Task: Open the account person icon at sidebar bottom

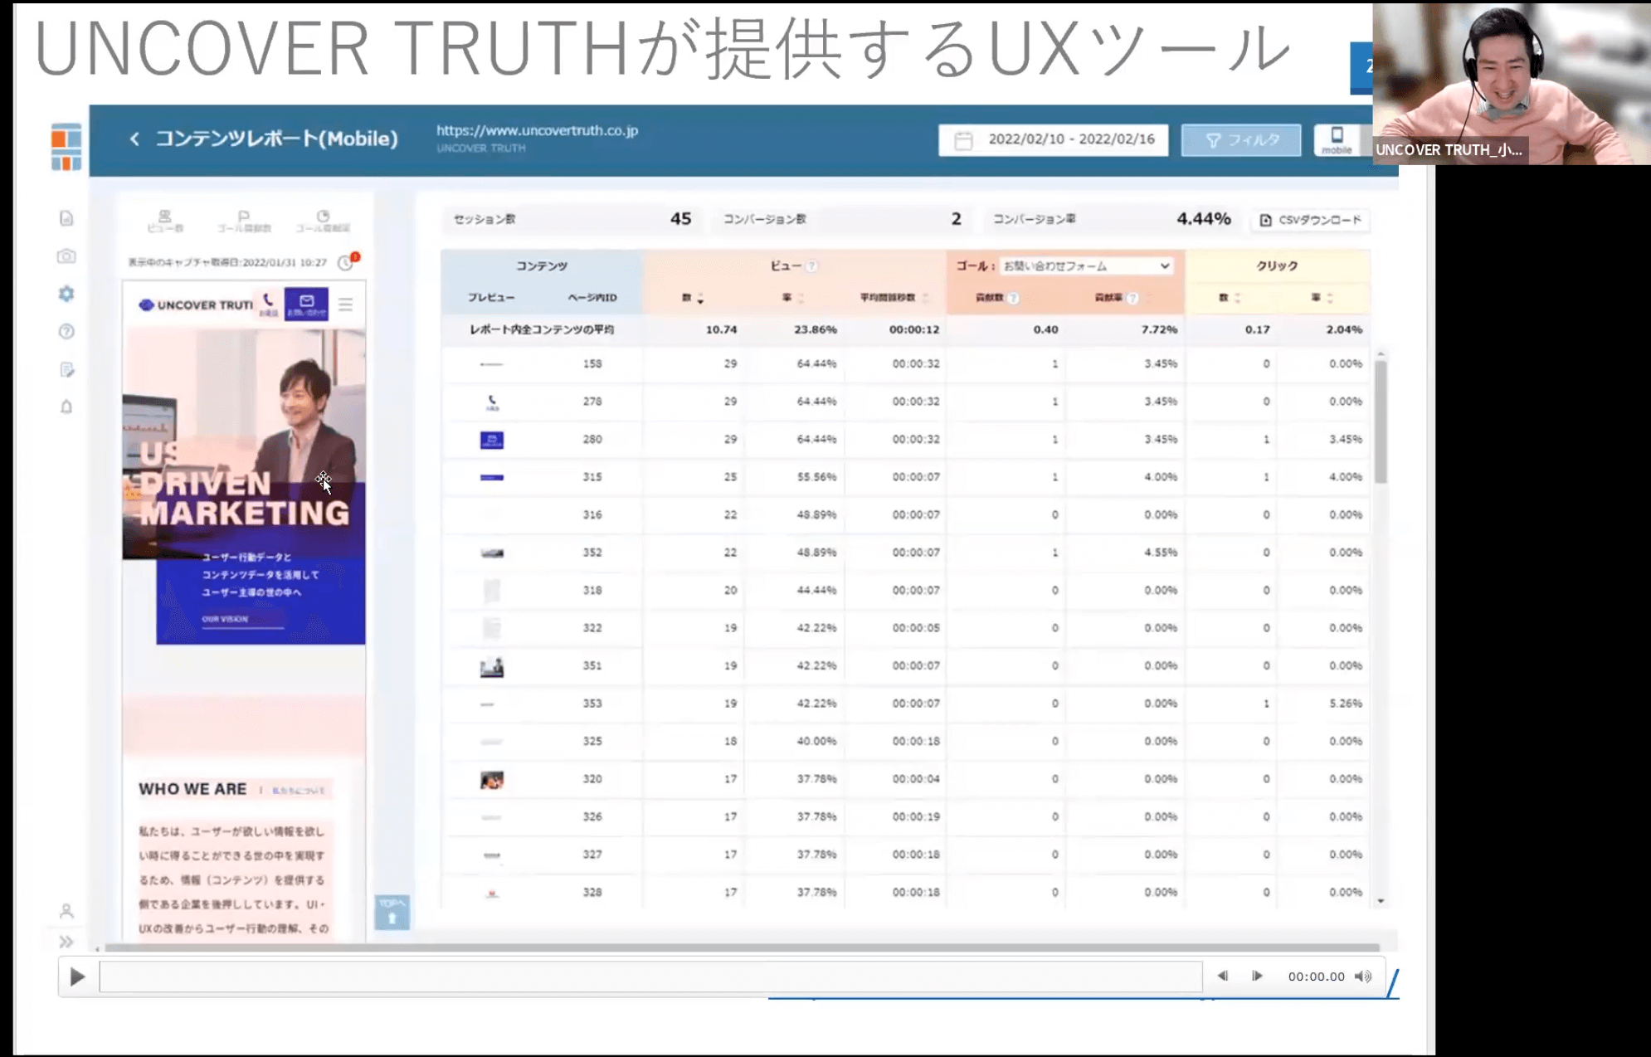Action: [x=66, y=911]
